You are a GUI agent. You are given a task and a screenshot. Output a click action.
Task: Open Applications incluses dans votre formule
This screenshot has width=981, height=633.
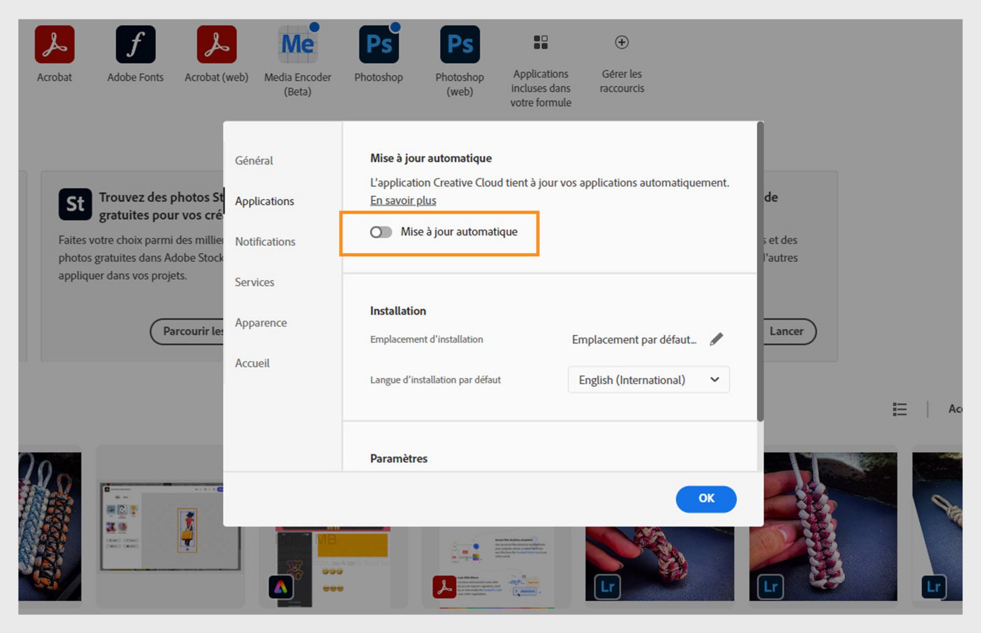coord(541,42)
